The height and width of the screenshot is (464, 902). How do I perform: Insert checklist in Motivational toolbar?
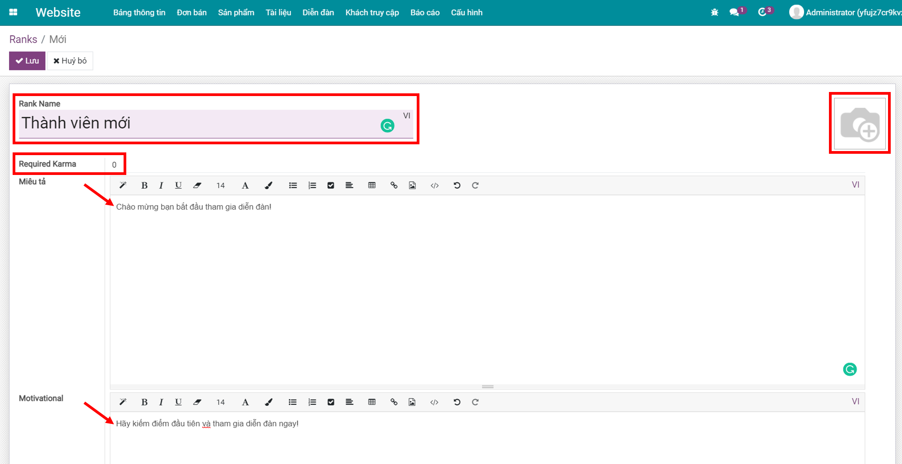point(331,402)
